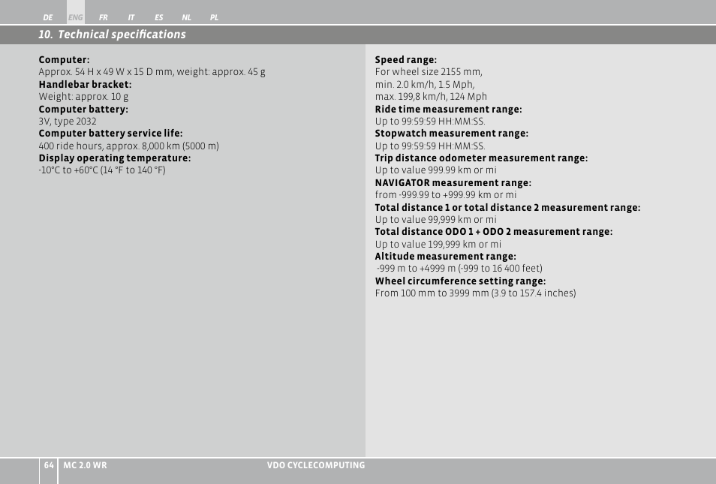Select the 'max. 199,8 km/h, 124 Mph' line

(x=431, y=97)
